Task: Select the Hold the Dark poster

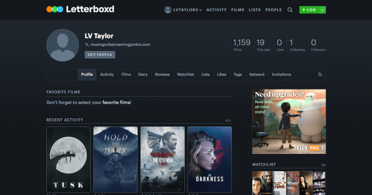Action: click(x=115, y=159)
